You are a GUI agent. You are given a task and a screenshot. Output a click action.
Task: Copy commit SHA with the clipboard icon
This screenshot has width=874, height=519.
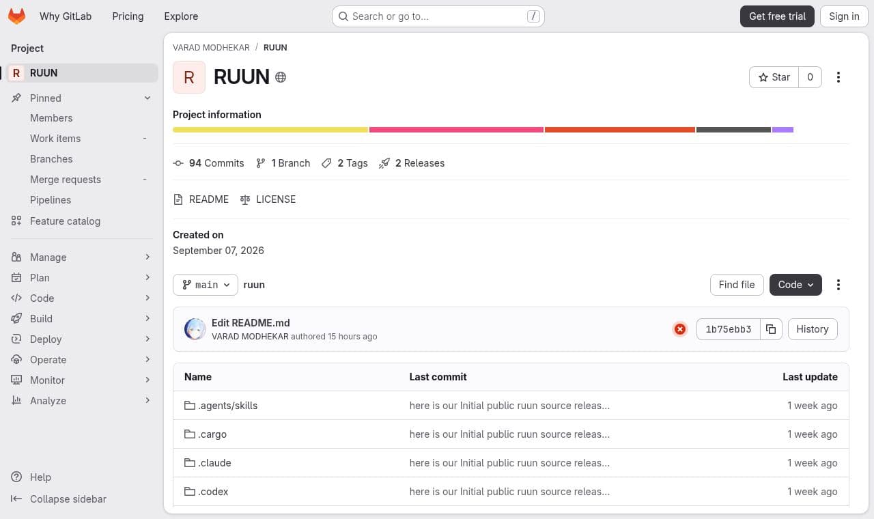tap(771, 329)
